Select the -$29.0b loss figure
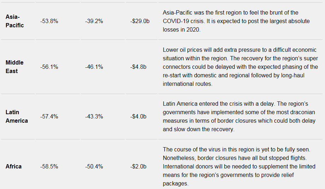325x189 pixels. point(140,21)
